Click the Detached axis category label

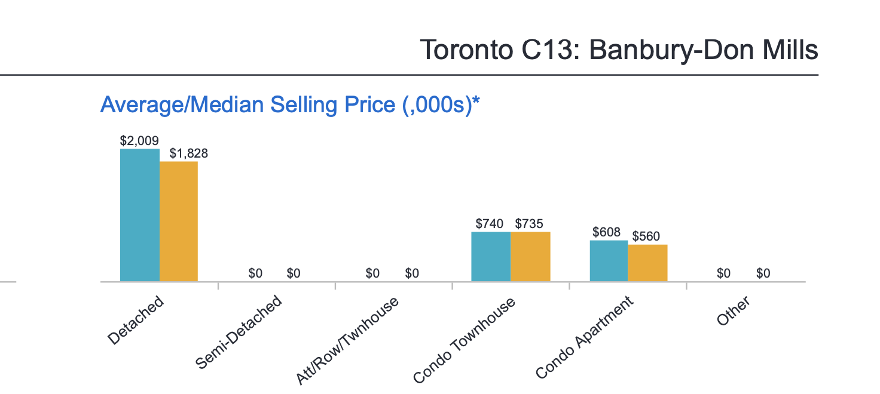pos(136,321)
